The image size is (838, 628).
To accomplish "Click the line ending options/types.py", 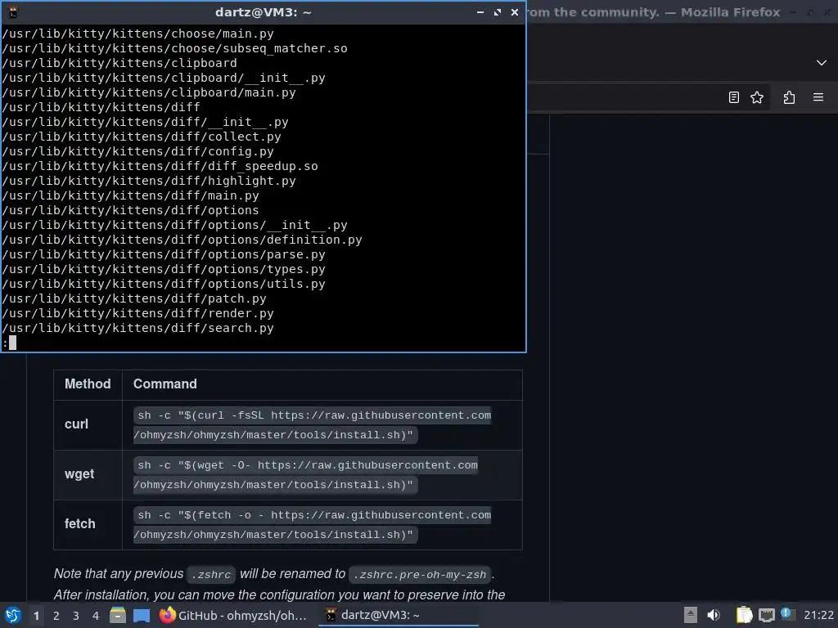I will 164,269.
